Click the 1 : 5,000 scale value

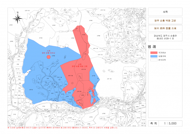(x=170, y=123)
